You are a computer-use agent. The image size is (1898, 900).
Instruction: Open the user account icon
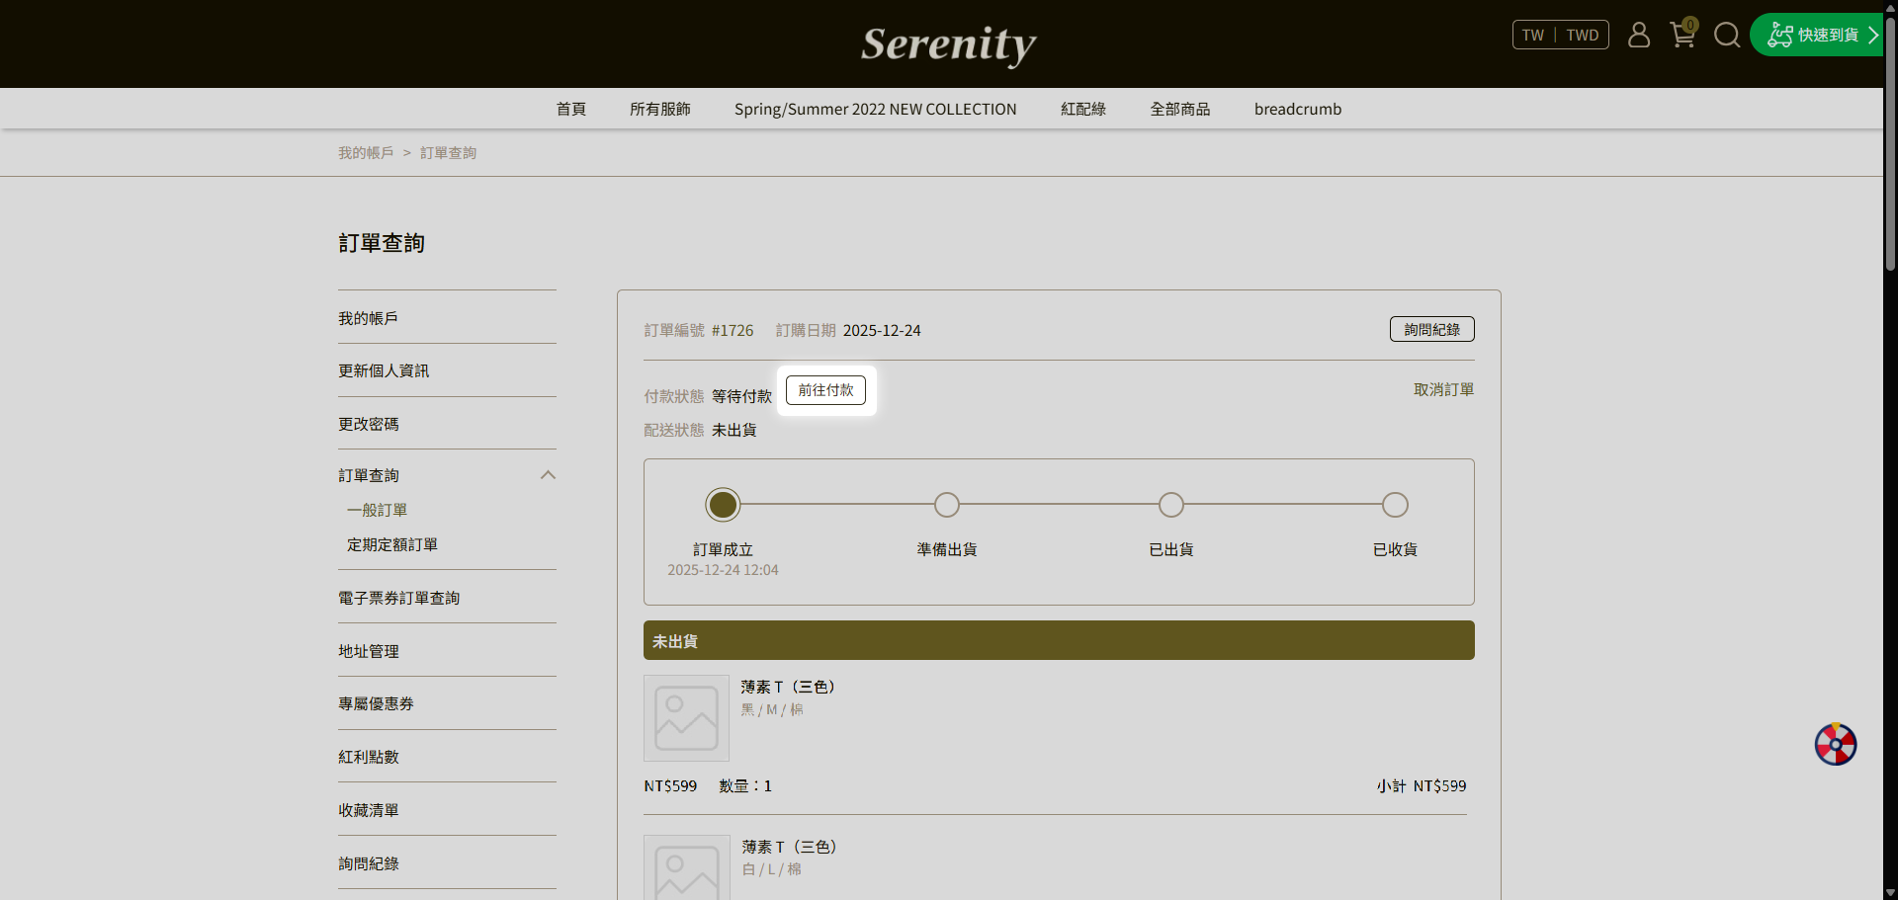1638,36
